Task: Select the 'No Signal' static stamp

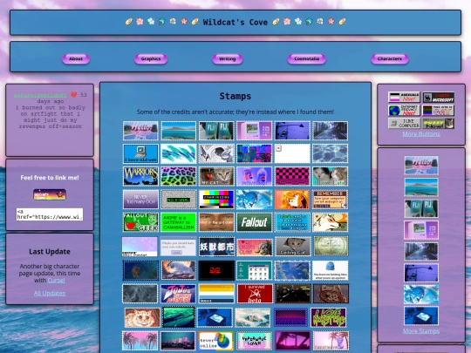Action: point(179,200)
